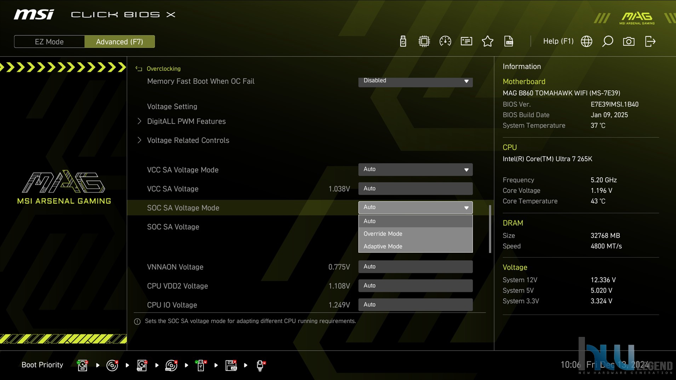Click the 5.20 GHz frequency value
The height and width of the screenshot is (380, 676).
tap(603, 180)
